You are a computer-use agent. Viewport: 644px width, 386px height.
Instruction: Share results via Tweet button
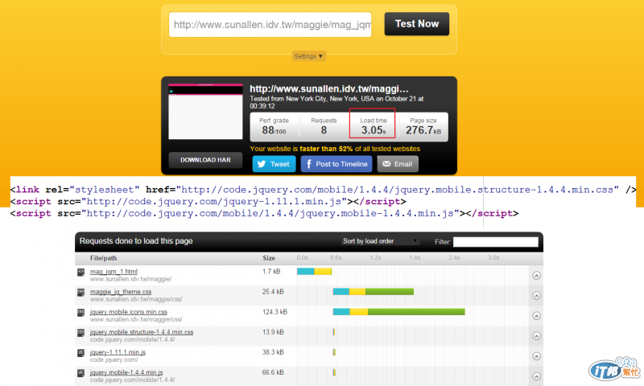[274, 164]
